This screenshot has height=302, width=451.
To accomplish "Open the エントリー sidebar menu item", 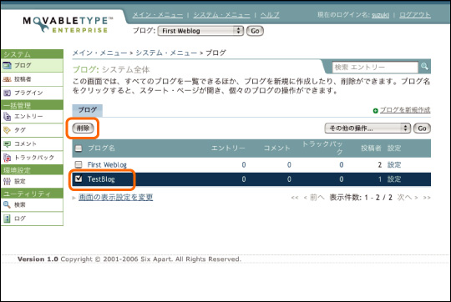I will 33,116.
